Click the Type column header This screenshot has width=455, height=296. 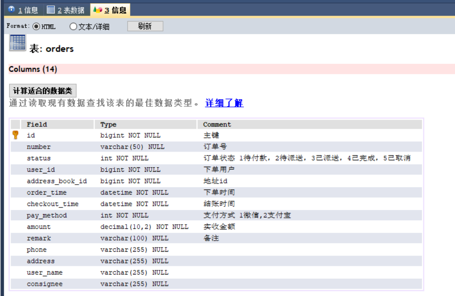pos(145,124)
